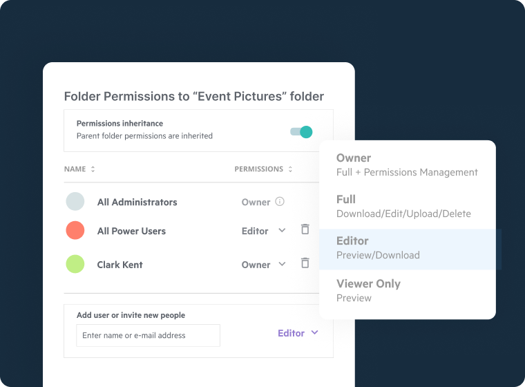Toggle Permissions inheritance switch

click(302, 132)
